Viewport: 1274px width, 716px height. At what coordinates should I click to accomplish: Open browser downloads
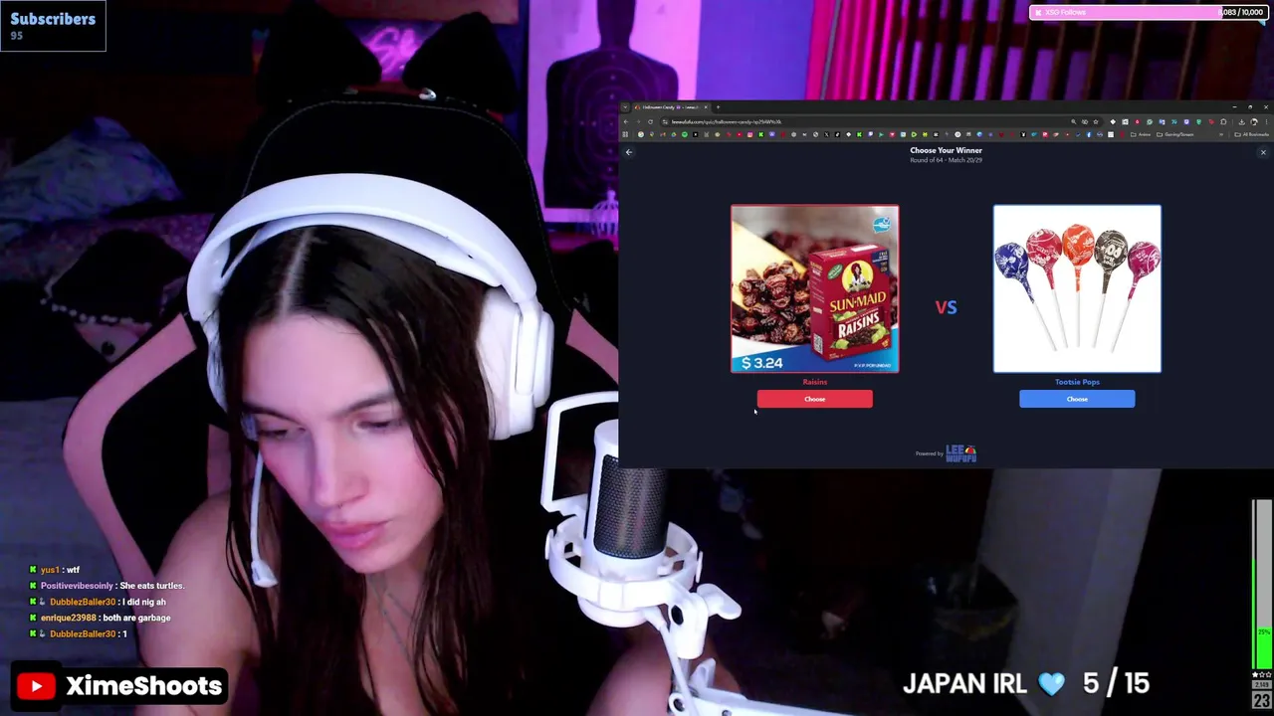pos(1242,122)
